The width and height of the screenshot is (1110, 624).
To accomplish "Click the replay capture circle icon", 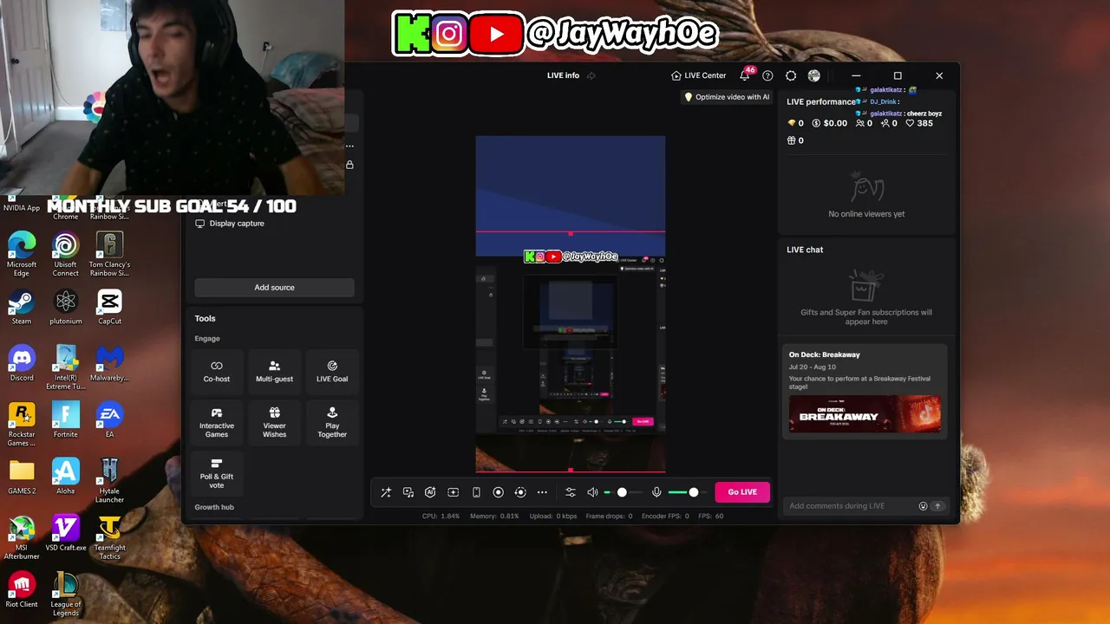I will (520, 492).
